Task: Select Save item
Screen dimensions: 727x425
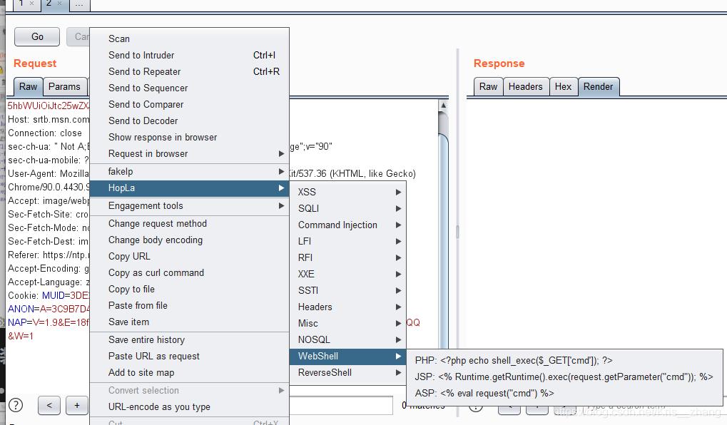Action: 189,322
